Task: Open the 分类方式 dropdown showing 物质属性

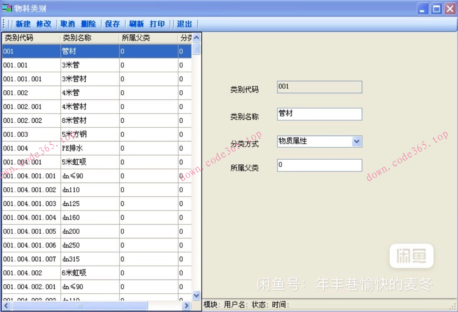Action: pyautogui.click(x=356, y=141)
